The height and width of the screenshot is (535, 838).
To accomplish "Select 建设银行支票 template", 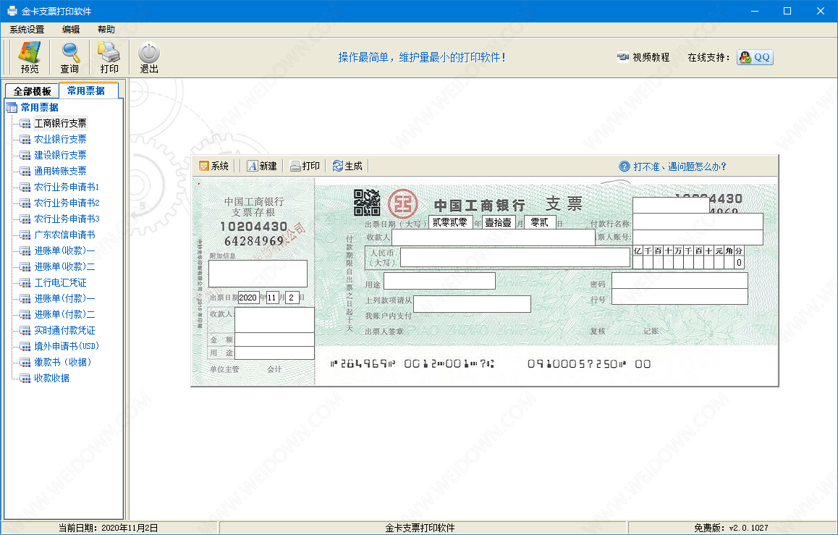I will (60, 155).
